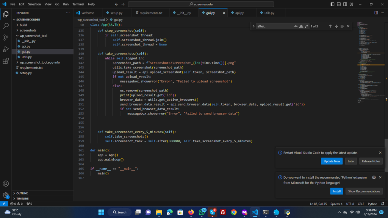388x218 pixels.
Task: Click the Update Now button
Action: [332, 161]
